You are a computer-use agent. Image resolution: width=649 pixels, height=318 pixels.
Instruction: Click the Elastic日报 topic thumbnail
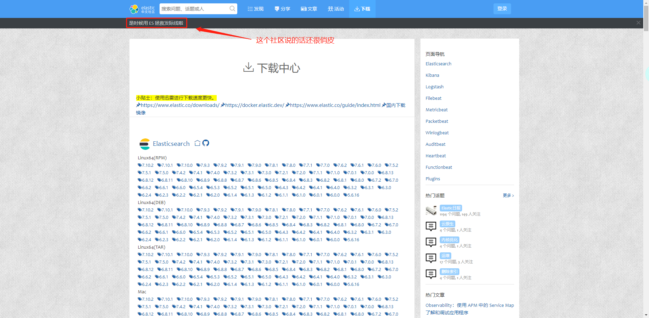pyautogui.click(x=431, y=210)
